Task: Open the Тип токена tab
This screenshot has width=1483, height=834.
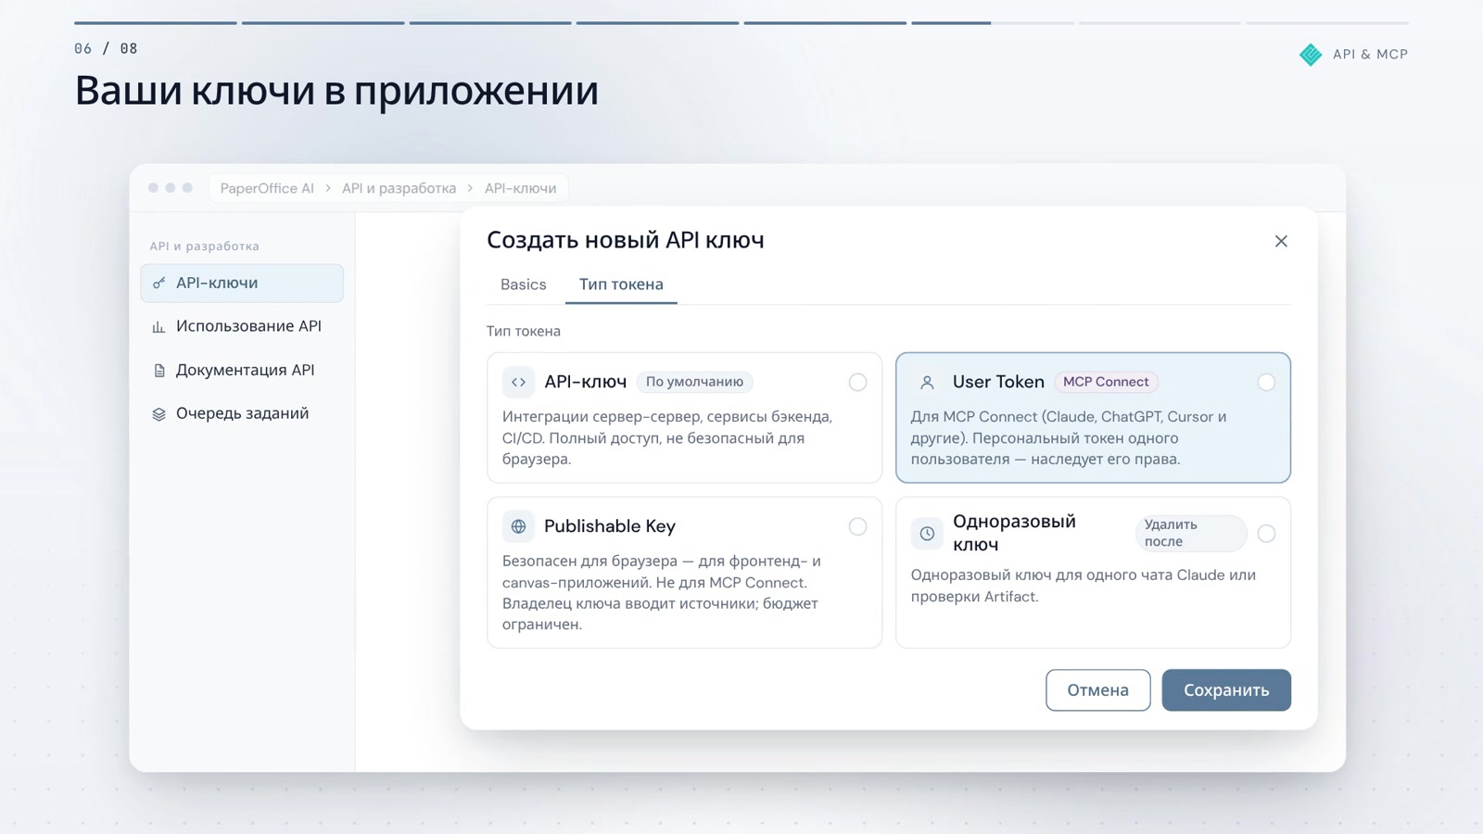Action: click(621, 284)
